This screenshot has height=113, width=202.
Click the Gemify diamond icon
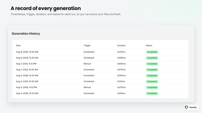186,107
